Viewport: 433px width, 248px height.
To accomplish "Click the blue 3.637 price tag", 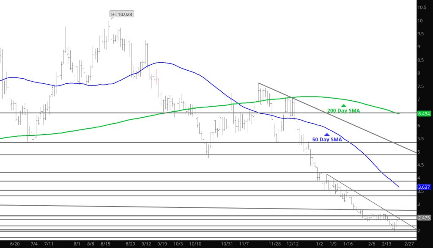I will [423, 187].
